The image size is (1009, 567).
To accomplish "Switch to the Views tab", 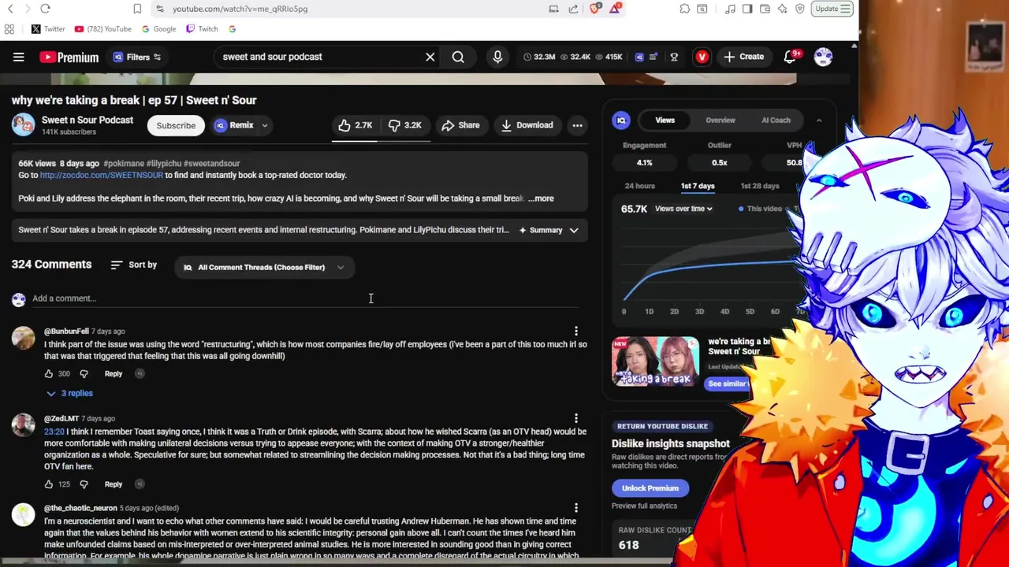I will [665, 120].
